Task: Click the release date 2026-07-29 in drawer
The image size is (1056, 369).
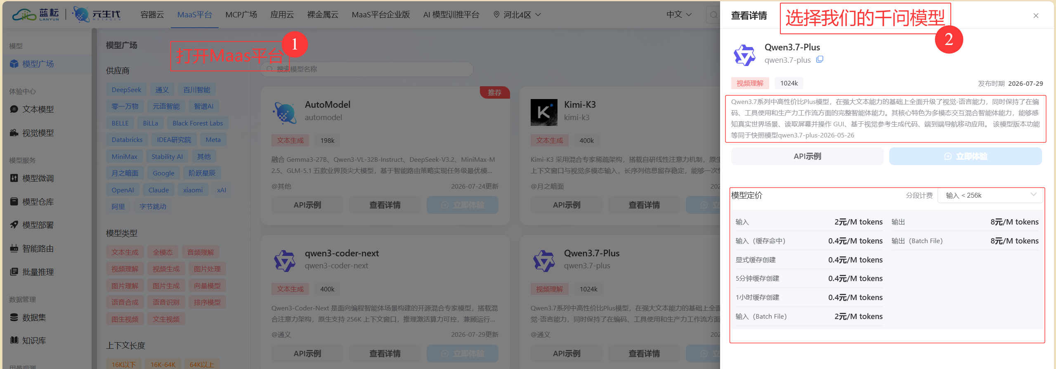Action: coord(1025,83)
